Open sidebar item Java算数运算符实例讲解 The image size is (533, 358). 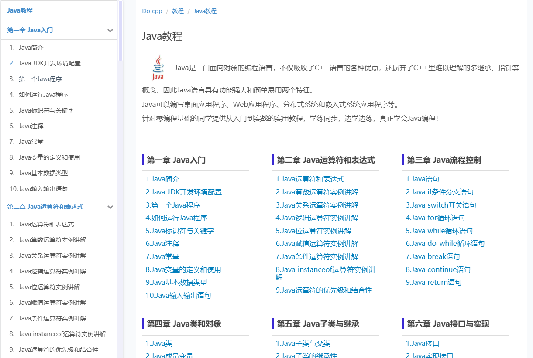(52, 240)
